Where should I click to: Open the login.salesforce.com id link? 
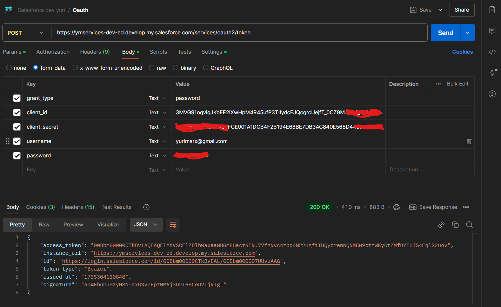click(x=171, y=261)
